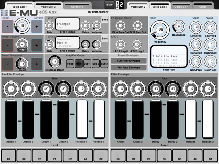Select Voice amplifier output

coord(70,64)
